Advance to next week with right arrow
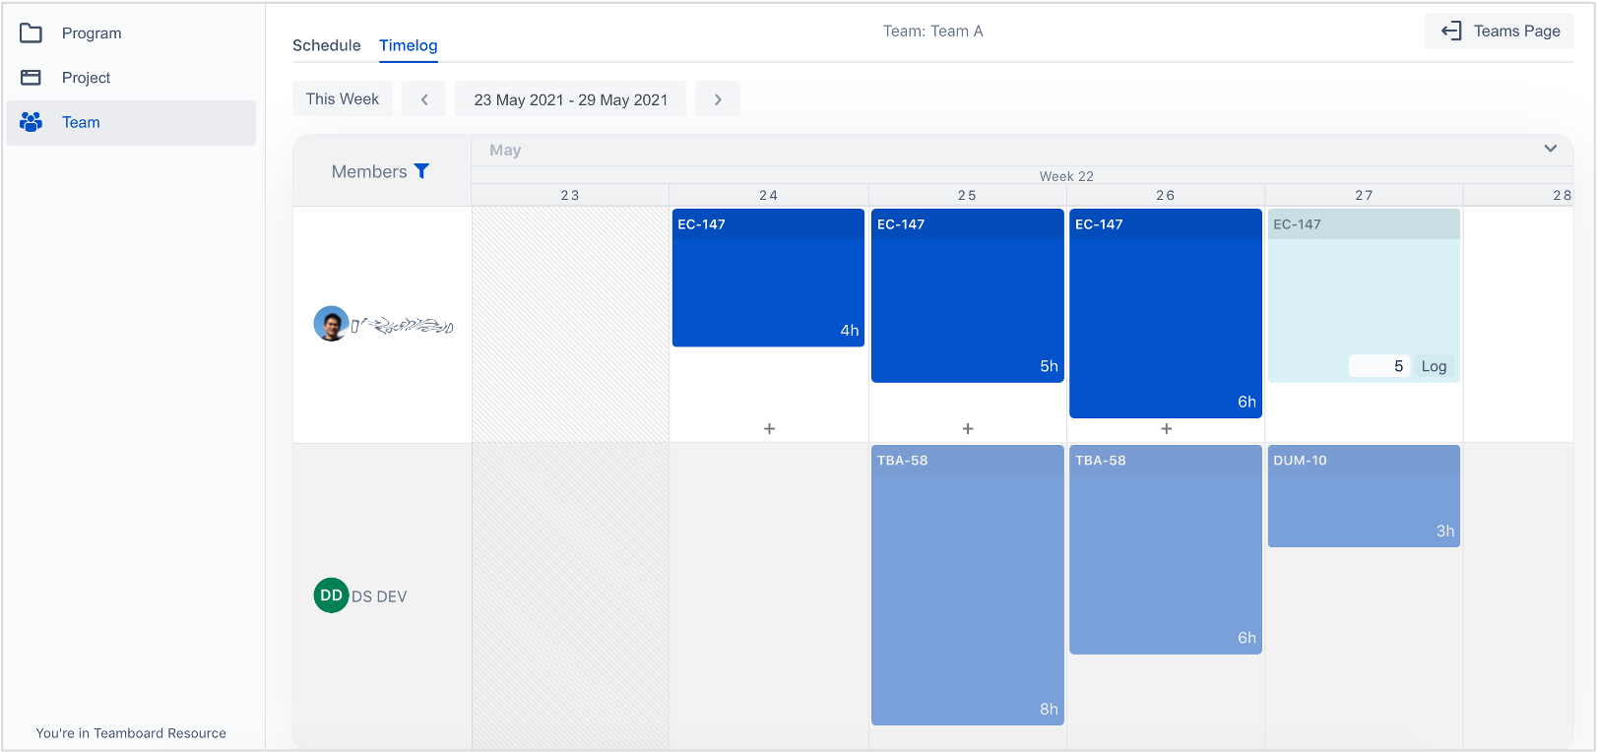 (x=718, y=99)
